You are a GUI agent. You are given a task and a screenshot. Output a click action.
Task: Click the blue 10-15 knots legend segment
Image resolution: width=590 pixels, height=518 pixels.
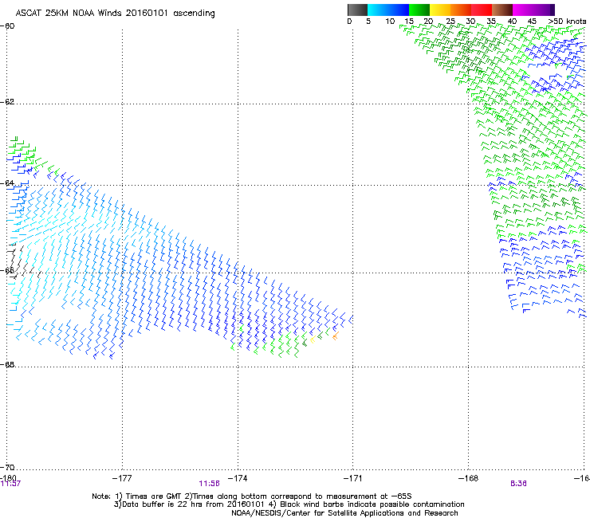[x=399, y=10]
